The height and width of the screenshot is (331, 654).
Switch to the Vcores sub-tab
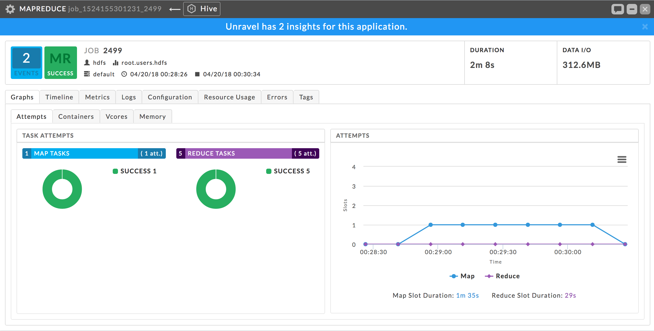tap(117, 116)
